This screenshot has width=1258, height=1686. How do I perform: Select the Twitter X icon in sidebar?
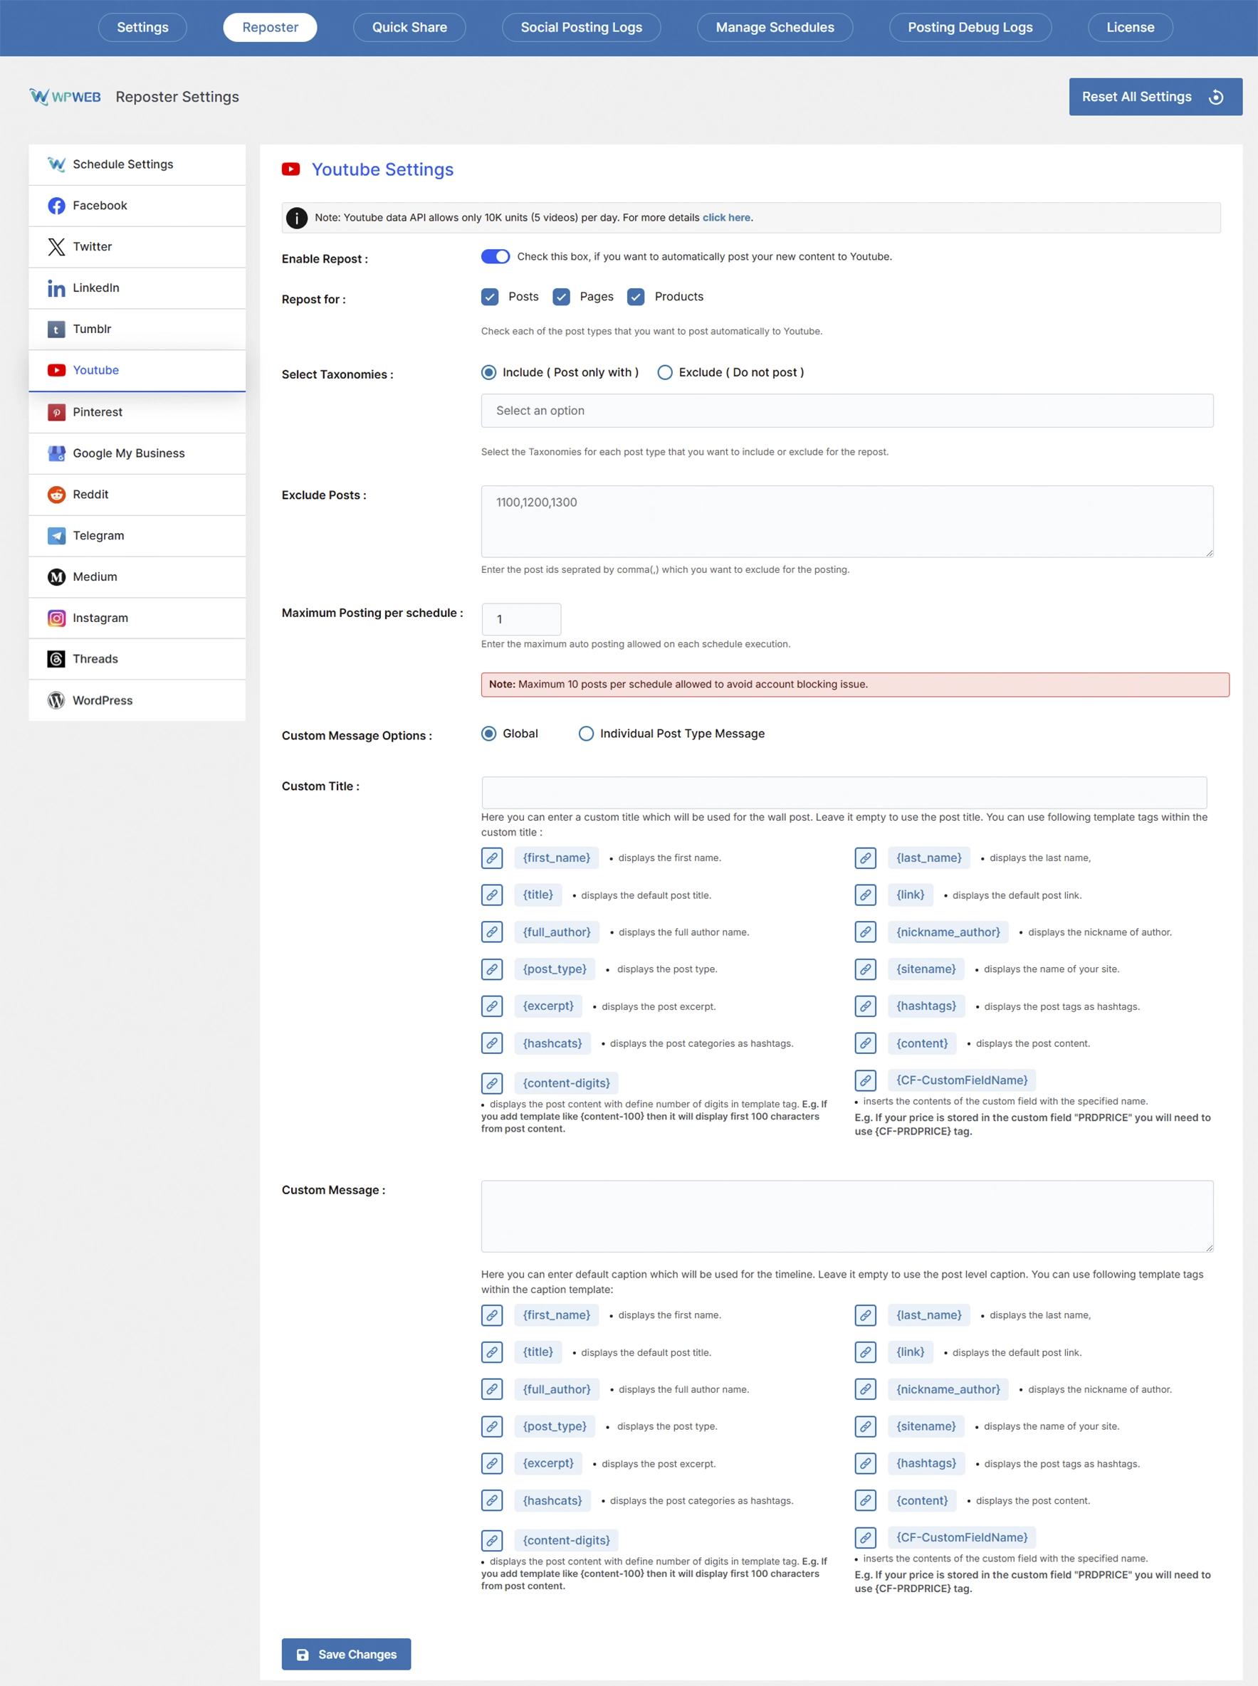pos(56,247)
